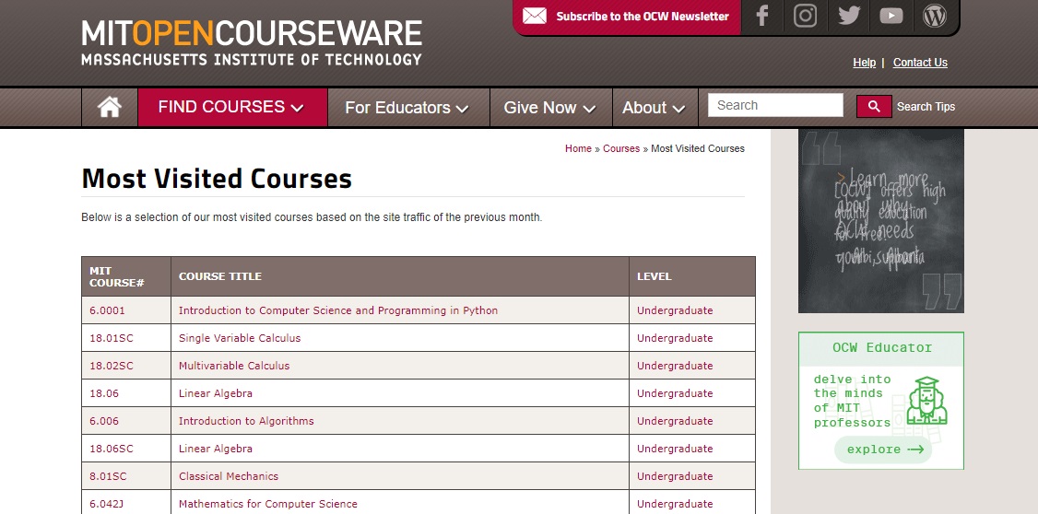Open the YouTube icon link
Viewport: 1038px width, 514px height.
tap(891, 16)
